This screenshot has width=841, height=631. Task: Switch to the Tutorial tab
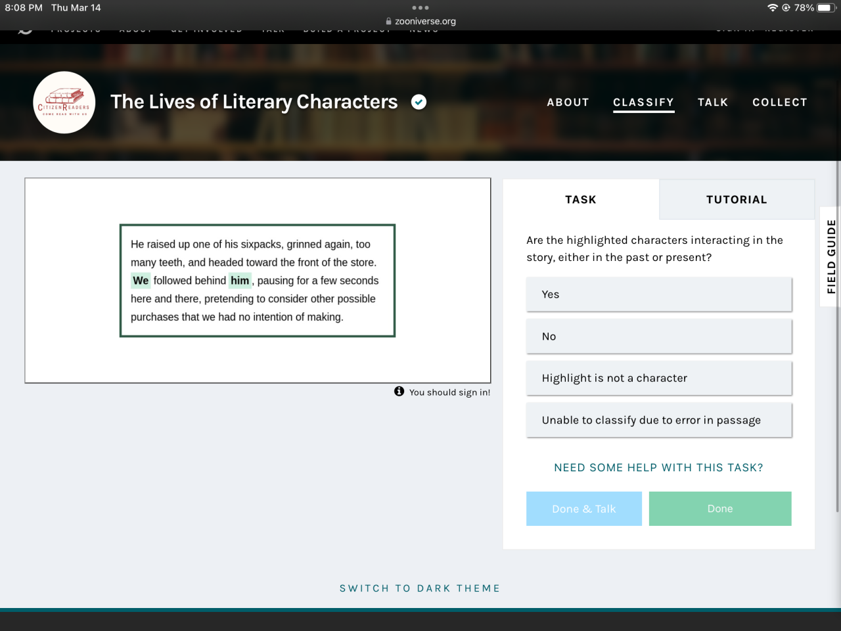(736, 200)
